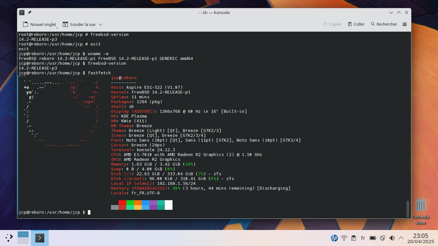Open the KDE application launcher
Image resolution: width=438 pixels, height=246 pixels.
click(9, 238)
